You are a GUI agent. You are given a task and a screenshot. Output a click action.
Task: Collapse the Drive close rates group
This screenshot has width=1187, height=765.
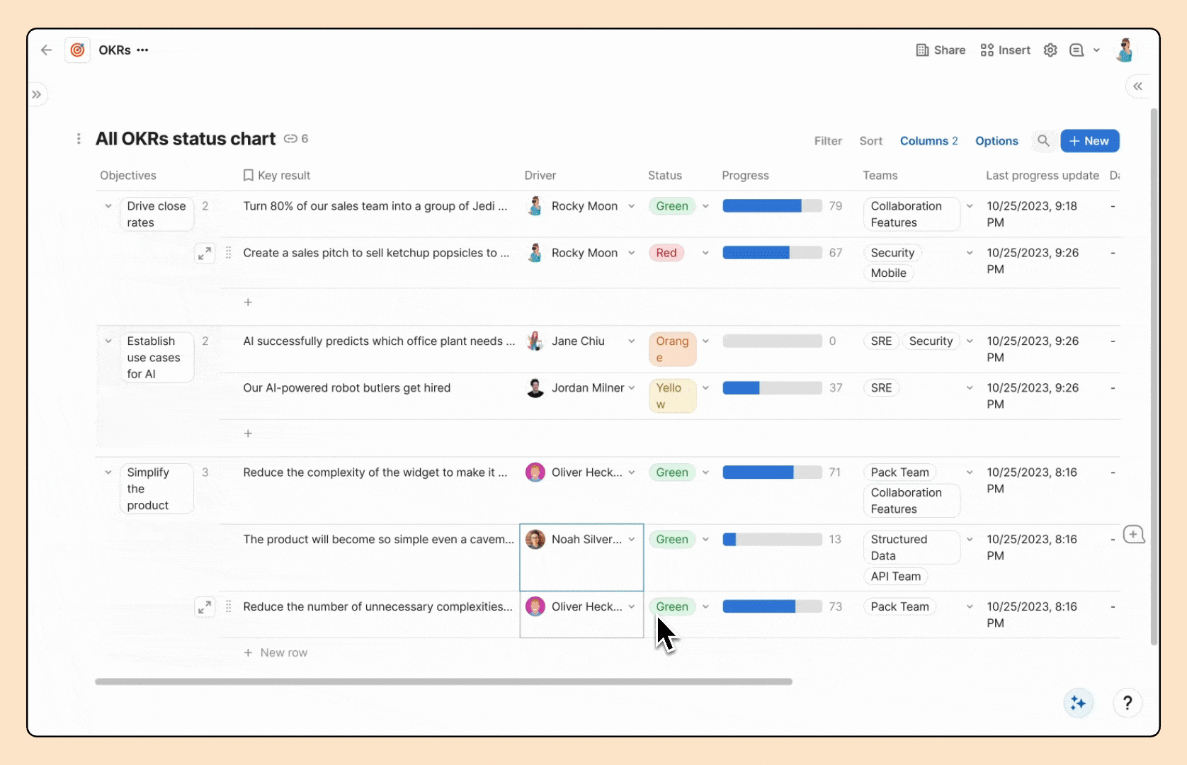[108, 206]
